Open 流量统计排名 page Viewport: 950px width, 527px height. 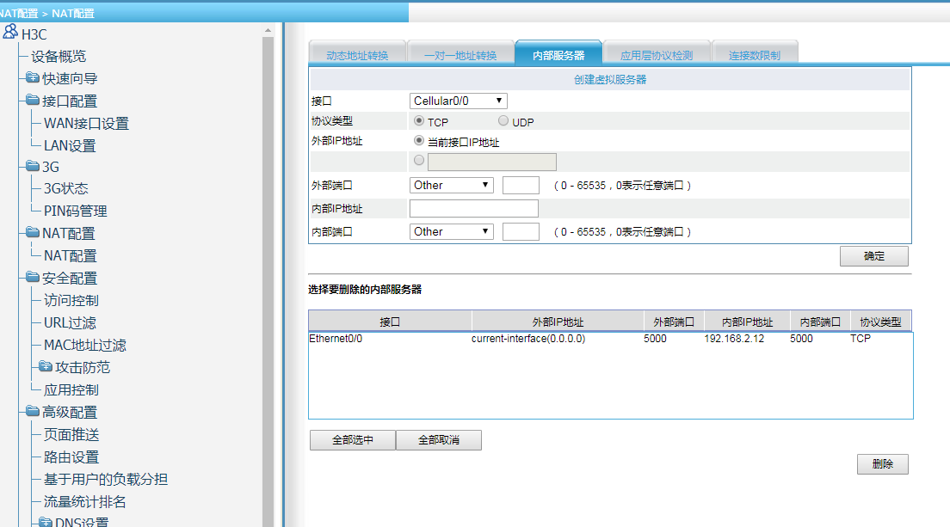point(85,501)
